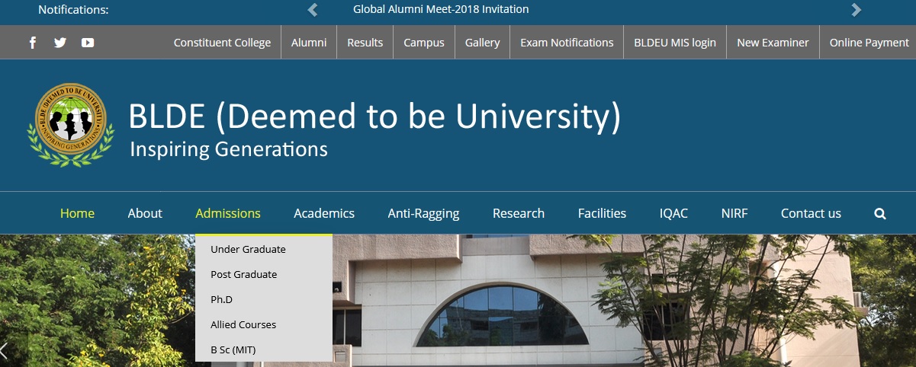Image resolution: width=916 pixels, height=367 pixels.
Task: Go to the Contact us page
Action: tap(811, 213)
